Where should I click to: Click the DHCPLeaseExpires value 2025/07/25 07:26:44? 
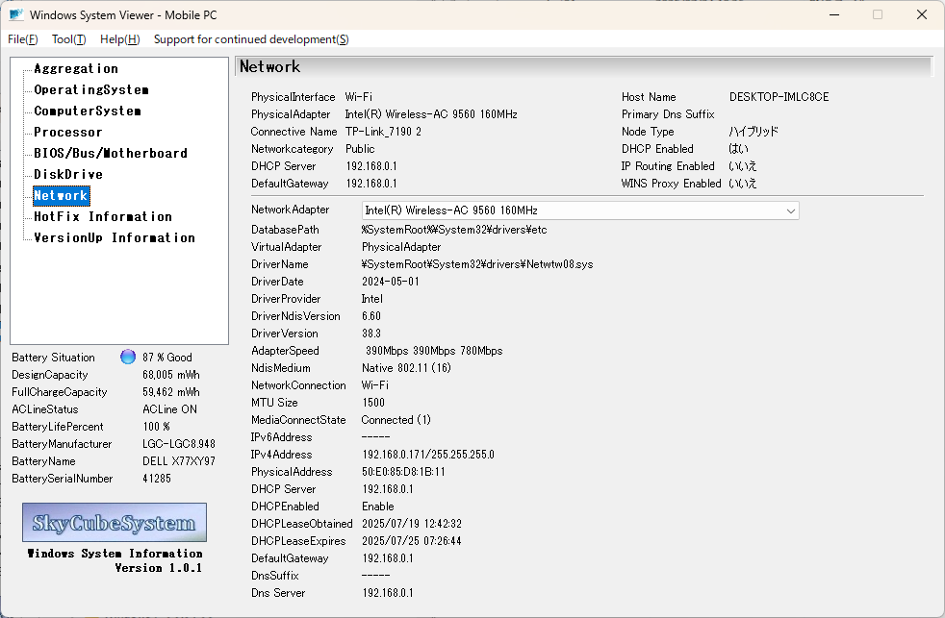click(412, 541)
